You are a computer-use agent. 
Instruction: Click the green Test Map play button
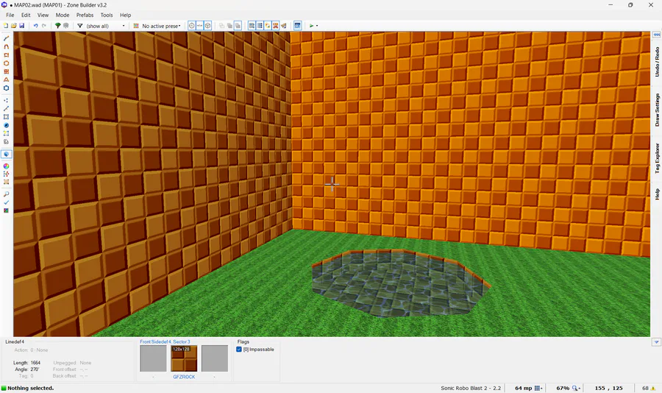click(312, 26)
